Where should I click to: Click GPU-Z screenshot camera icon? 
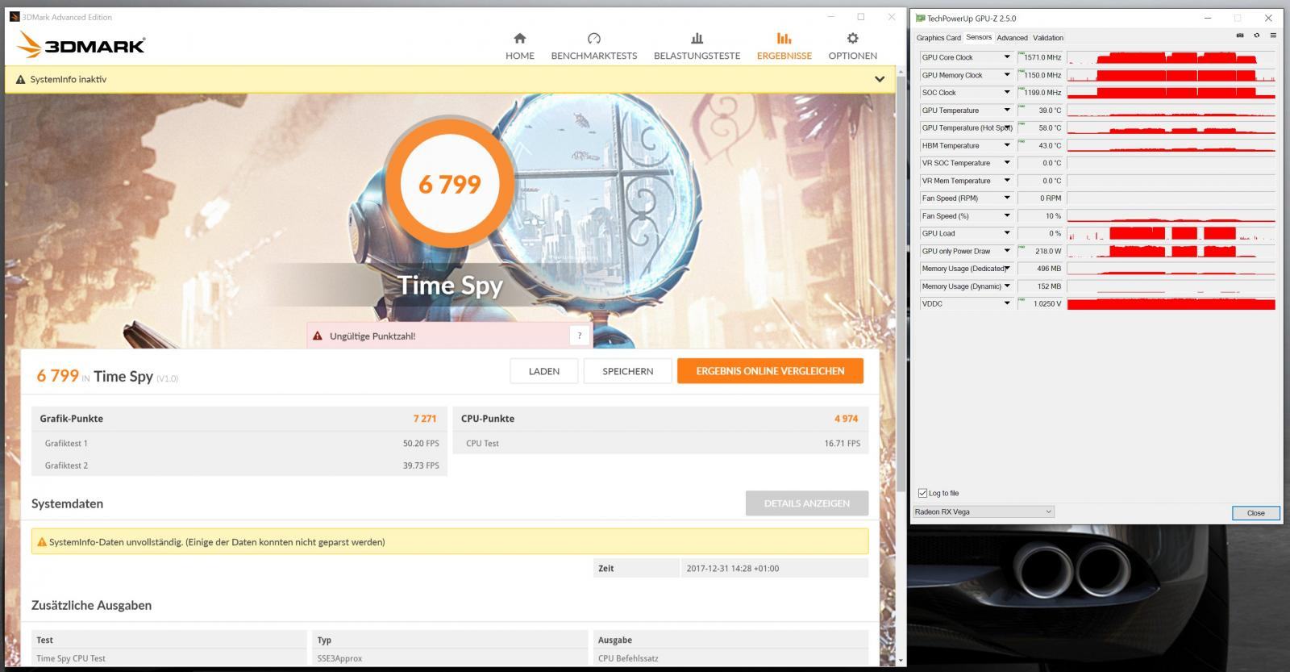[x=1239, y=35]
